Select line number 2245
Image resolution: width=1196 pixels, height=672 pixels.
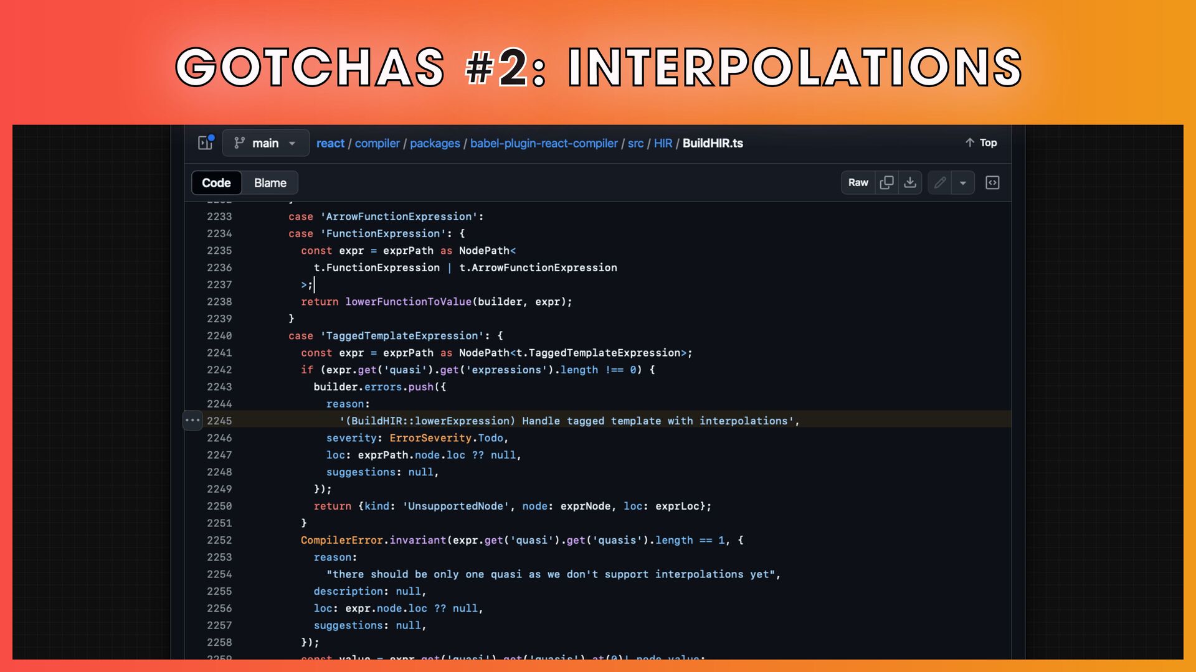(219, 421)
